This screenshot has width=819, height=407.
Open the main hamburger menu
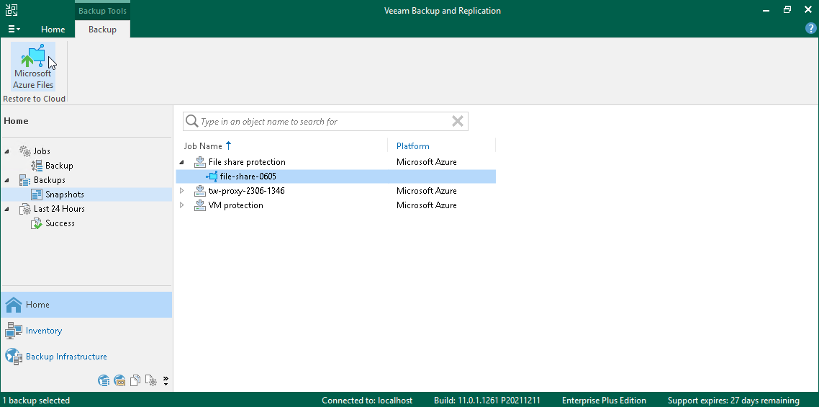point(14,30)
